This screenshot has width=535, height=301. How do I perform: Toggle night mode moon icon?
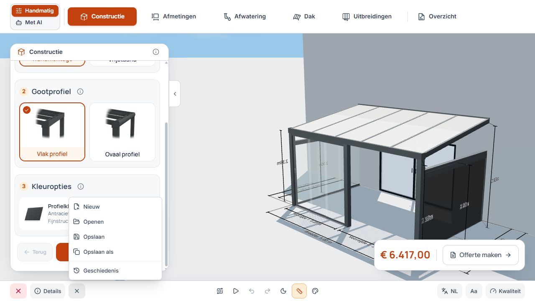[x=283, y=291]
